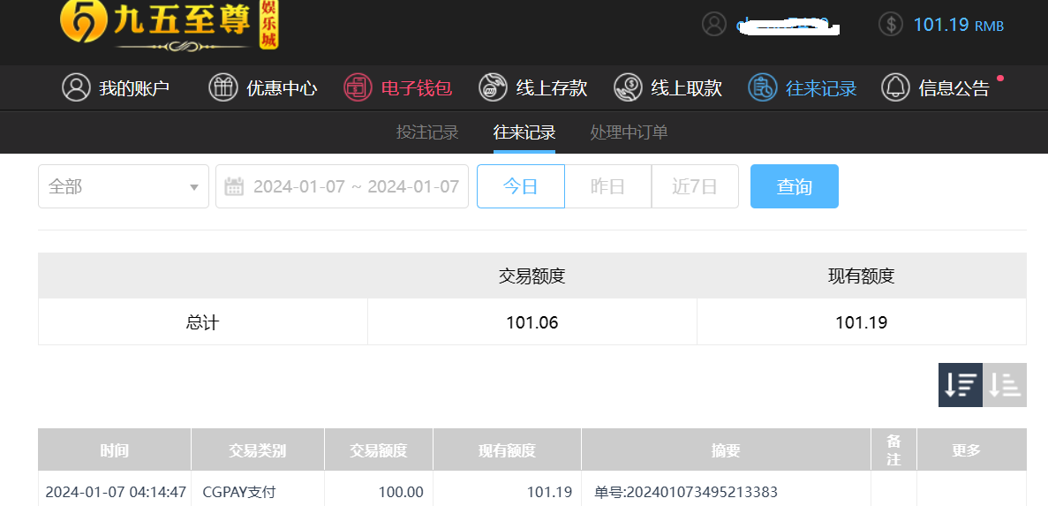This screenshot has height=506, width=1048.
Task: Select the grey ascending sort icon
Action: pos(1005,384)
